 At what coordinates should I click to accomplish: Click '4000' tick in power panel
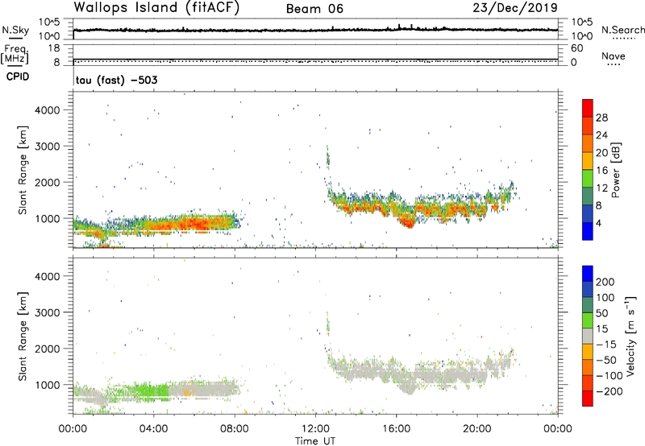coord(47,110)
